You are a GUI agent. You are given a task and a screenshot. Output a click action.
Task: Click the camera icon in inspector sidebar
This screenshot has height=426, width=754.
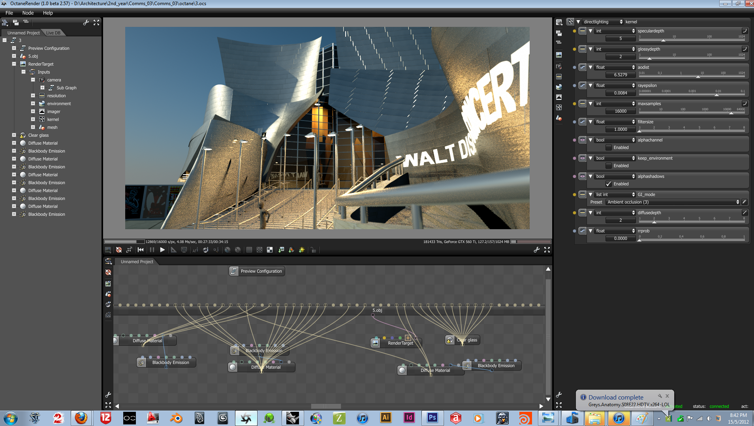(559, 66)
